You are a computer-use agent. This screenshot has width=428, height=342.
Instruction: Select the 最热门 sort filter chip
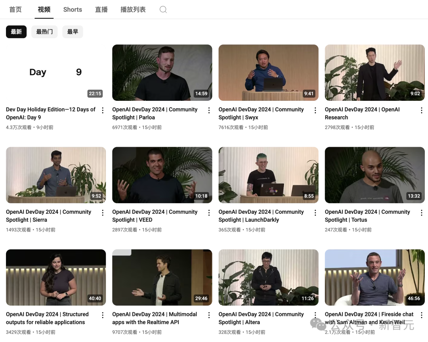pyautogui.click(x=44, y=32)
